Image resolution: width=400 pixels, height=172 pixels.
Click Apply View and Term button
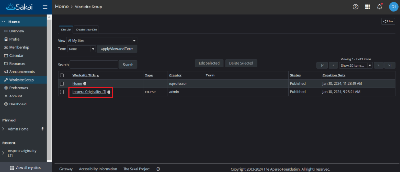[x=117, y=49]
